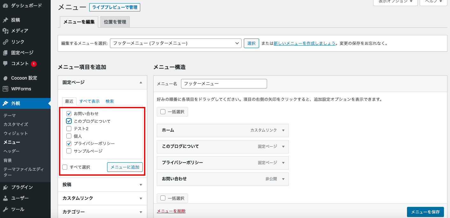The image size is (450, 218).
Task: Enable the すべて選択 checkbox
Action: (x=65, y=167)
